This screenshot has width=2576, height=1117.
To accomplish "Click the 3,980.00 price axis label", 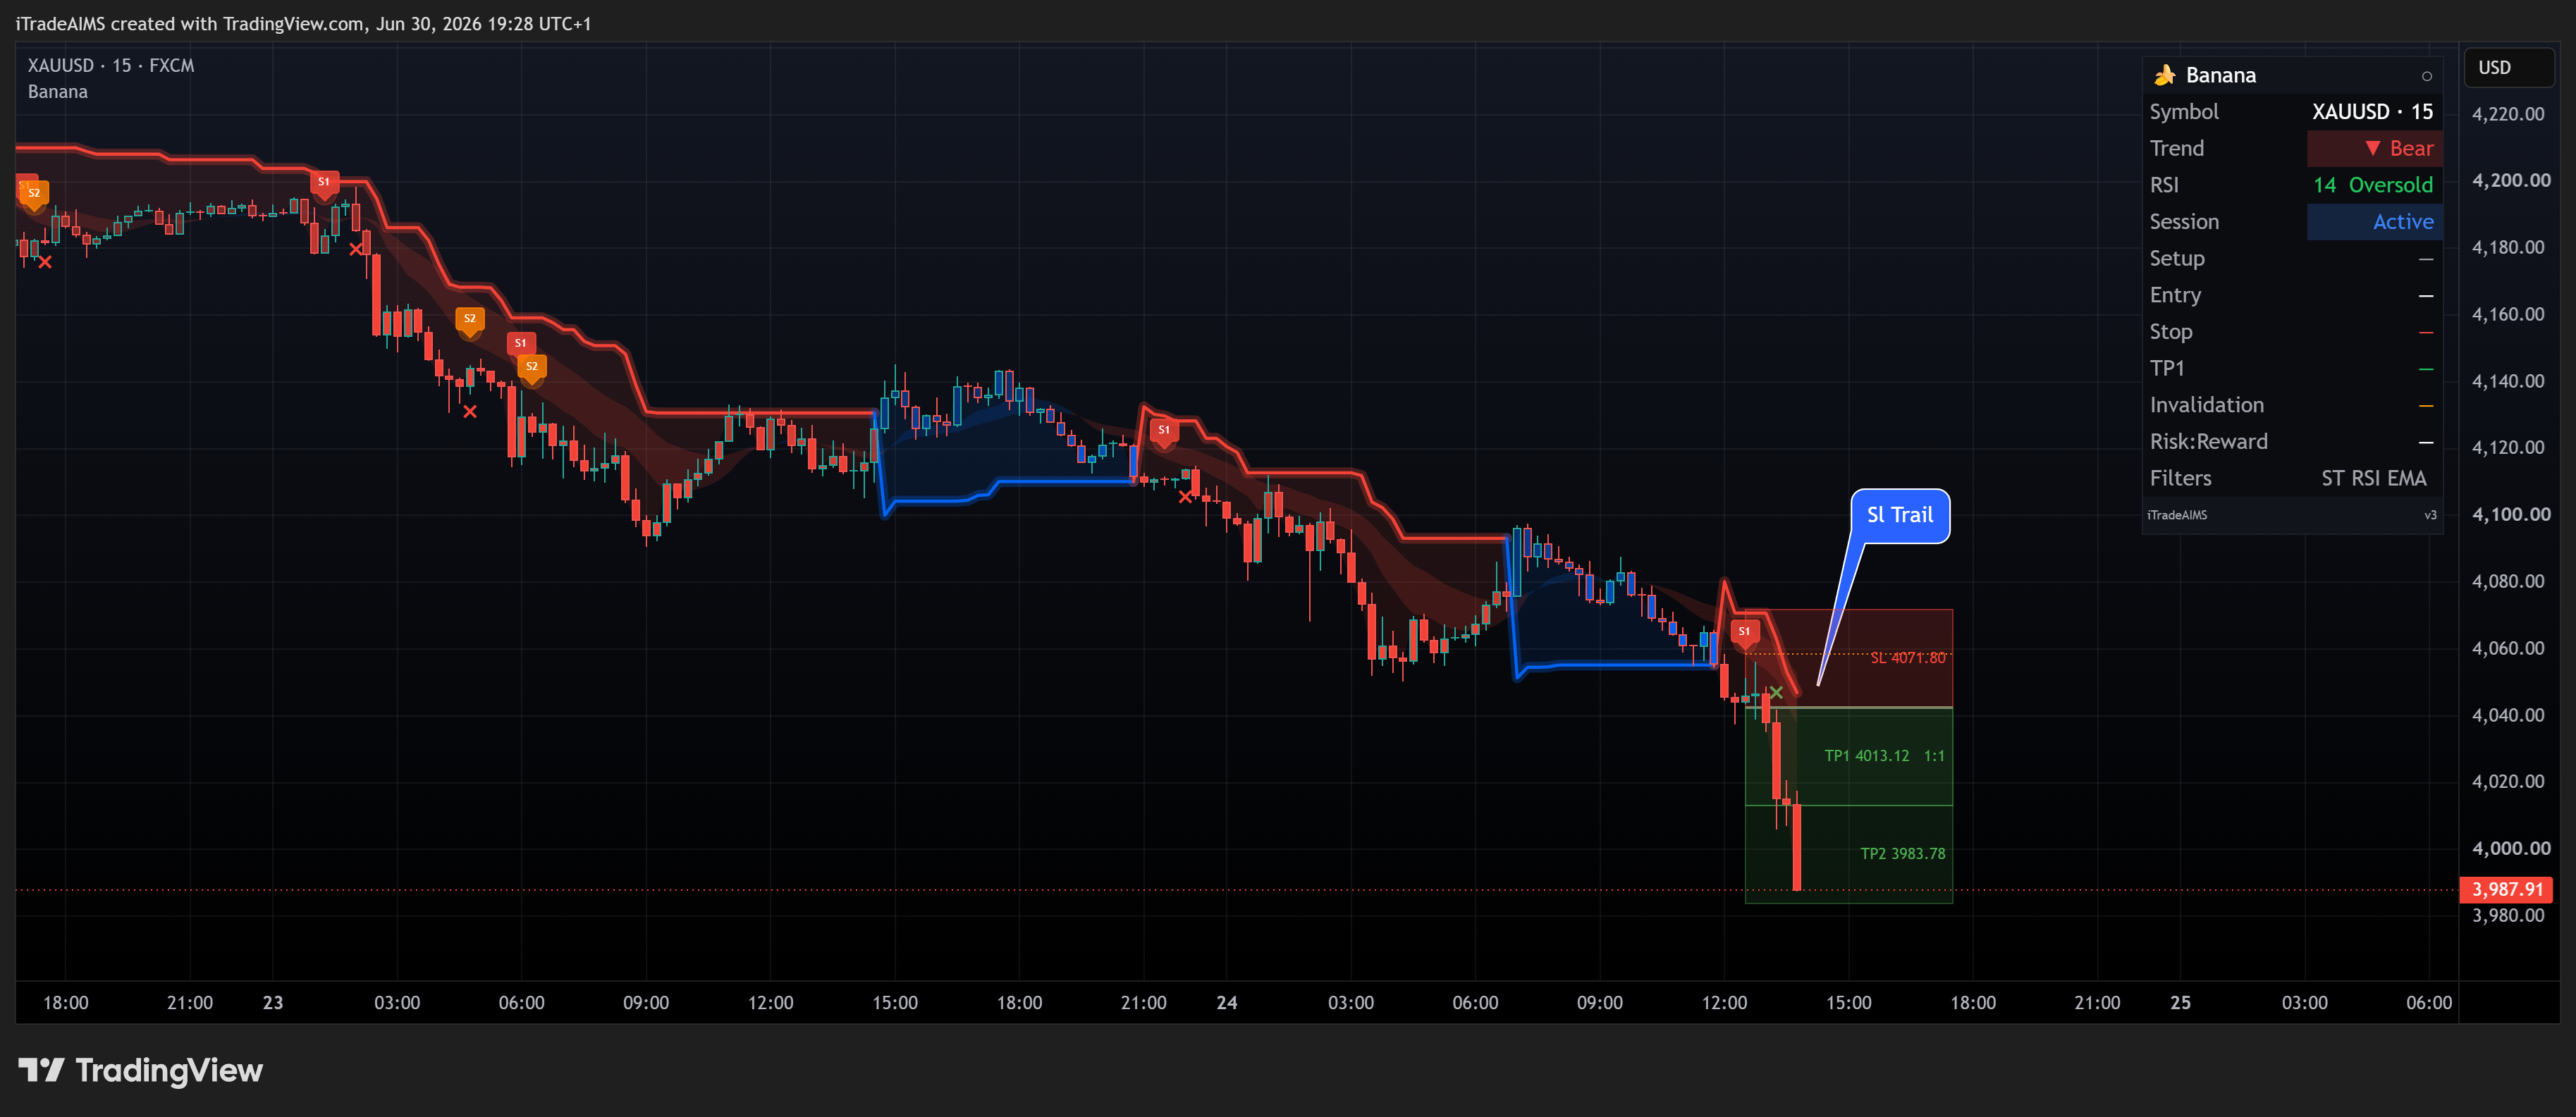I will pos(2508,915).
